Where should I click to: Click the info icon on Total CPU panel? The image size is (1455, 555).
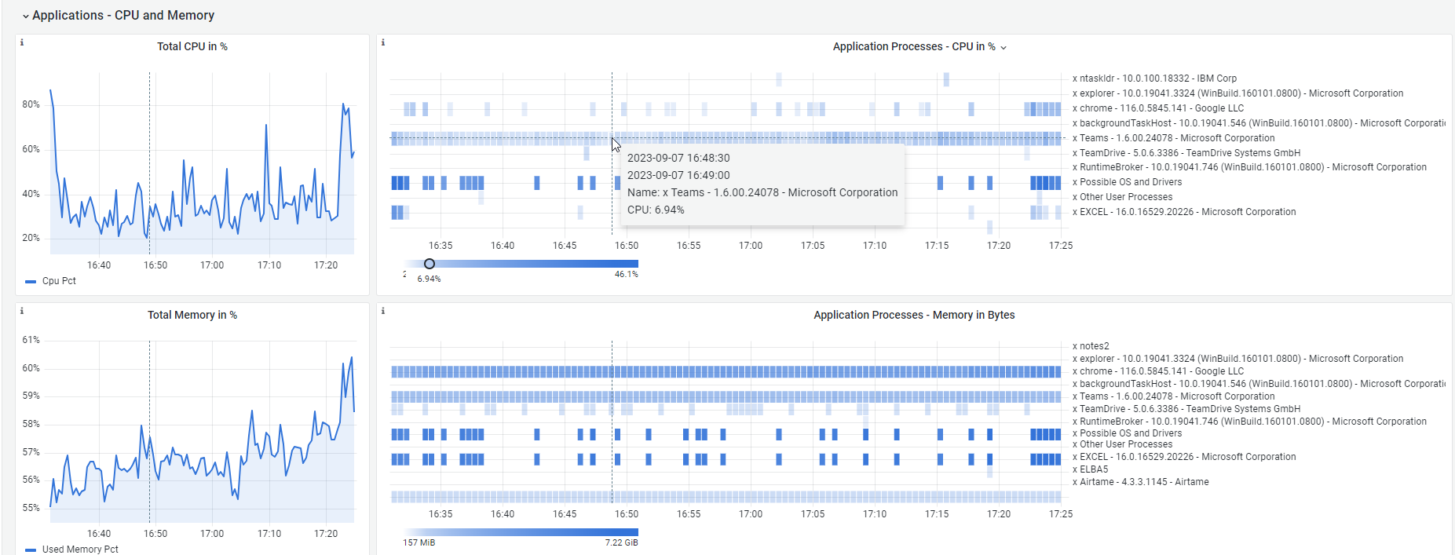coord(22,42)
